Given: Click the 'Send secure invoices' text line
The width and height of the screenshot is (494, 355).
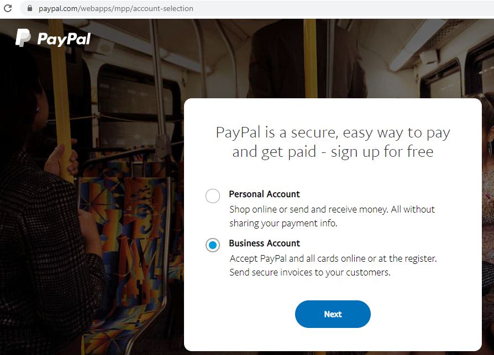Looking at the screenshot, I should pos(309,272).
